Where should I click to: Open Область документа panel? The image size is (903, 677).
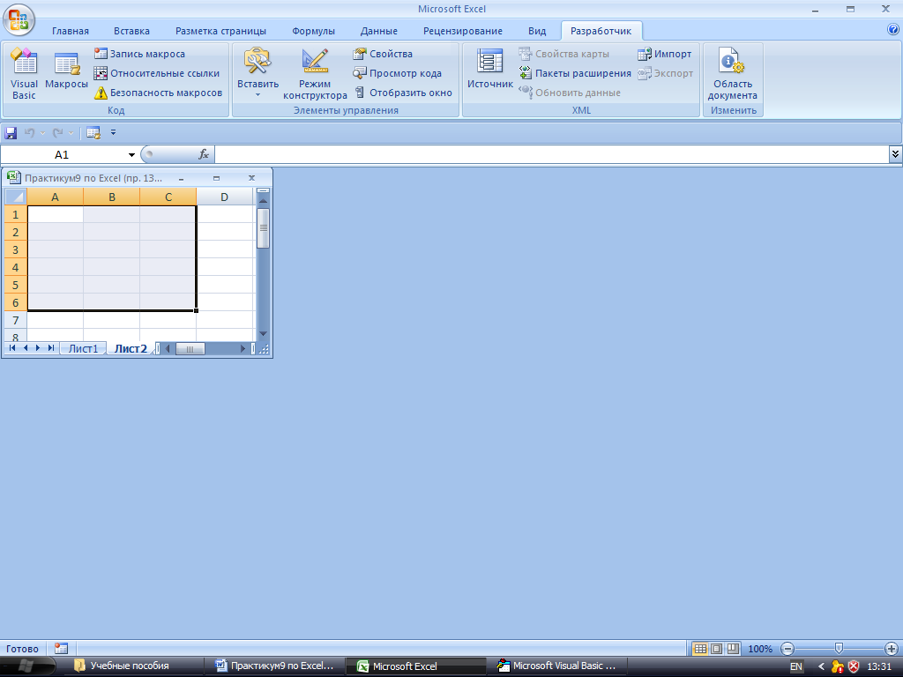pyautogui.click(x=732, y=74)
